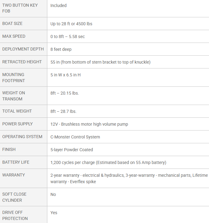
Task: Click the '0 to 8ft – 5.58 sec' value
Action: tap(68, 37)
